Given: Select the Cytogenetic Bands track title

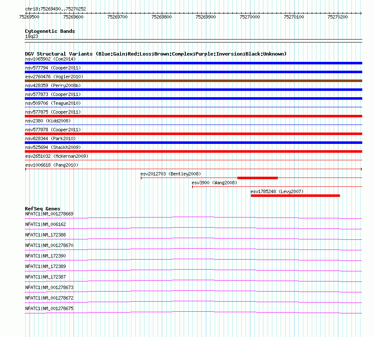Looking at the screenshot, I should click(x=50, y=31).
